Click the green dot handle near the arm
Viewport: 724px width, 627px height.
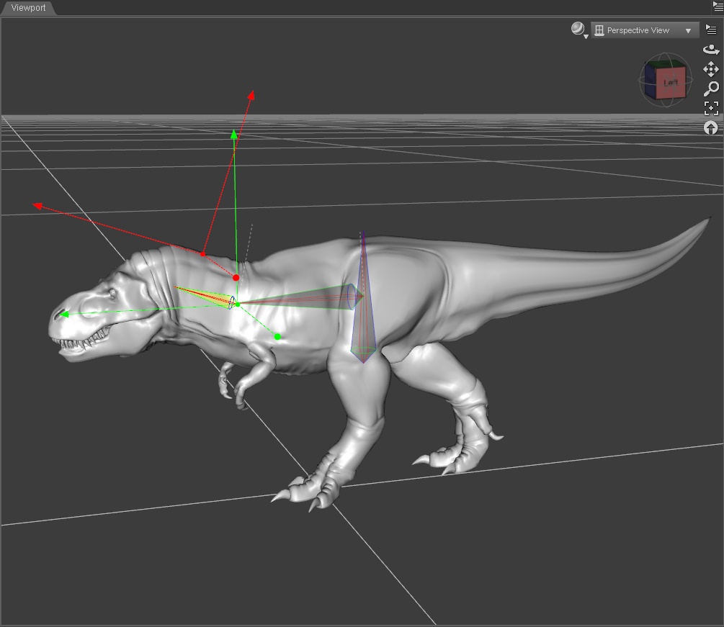tap(277, 336)
